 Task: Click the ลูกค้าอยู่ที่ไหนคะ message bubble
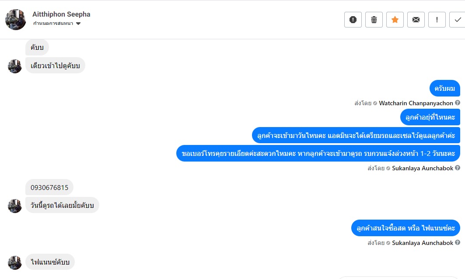click(430, 117)
